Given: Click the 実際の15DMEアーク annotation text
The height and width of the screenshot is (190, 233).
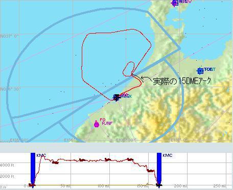Looking at the screenshot, I should (182, 81).
